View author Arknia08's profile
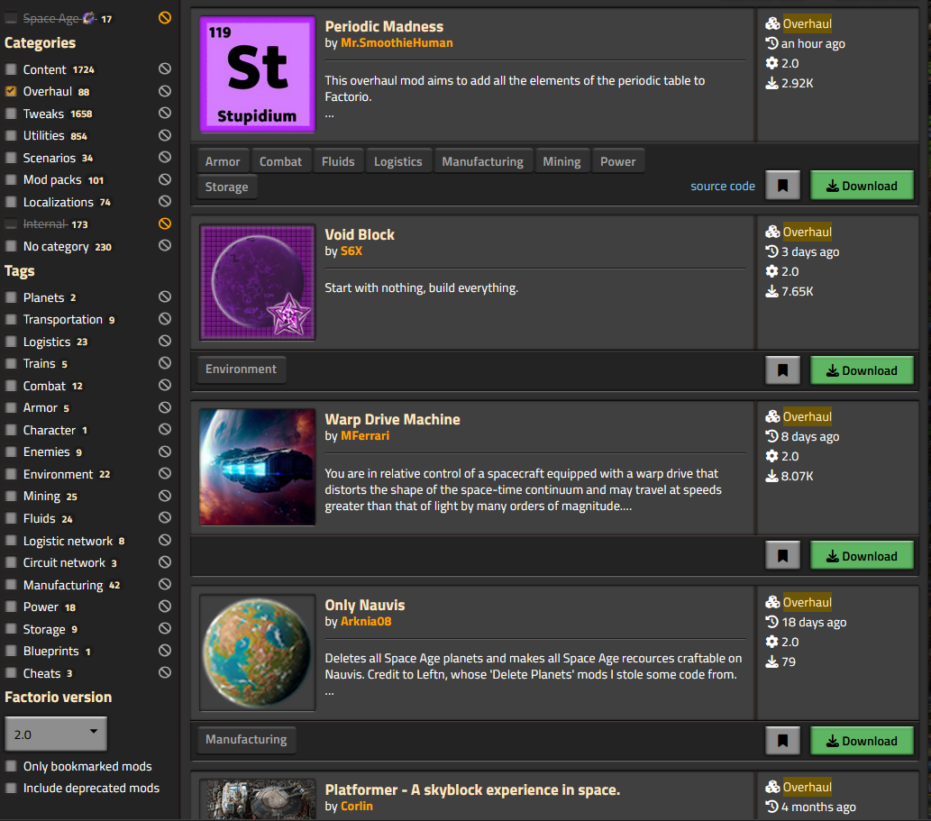The image size is (931, 821). point(366,622)
